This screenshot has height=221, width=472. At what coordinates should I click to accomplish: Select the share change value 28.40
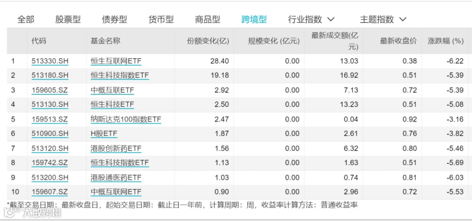pos(219,61)
